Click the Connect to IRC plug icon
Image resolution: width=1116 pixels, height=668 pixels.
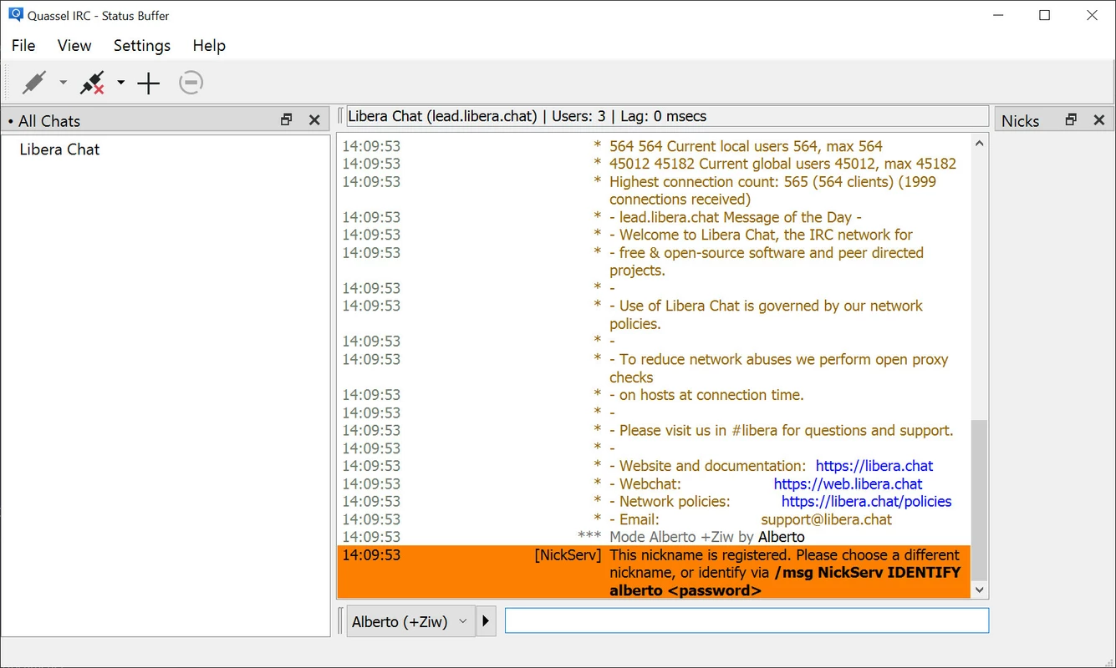(34, 83)
